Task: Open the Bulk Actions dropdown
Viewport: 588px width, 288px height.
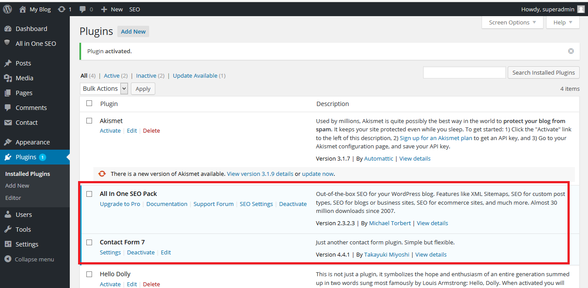Action: [x=104, y=89]
